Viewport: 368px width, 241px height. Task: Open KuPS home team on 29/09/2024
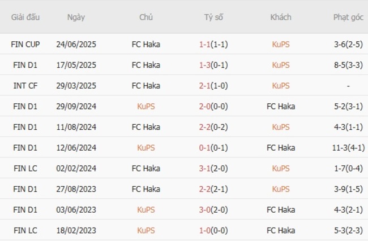[146, 106]
